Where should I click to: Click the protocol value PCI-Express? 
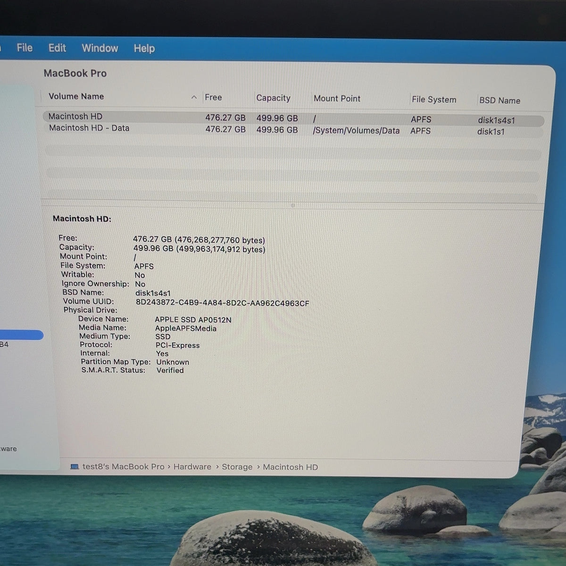[177, 345]
